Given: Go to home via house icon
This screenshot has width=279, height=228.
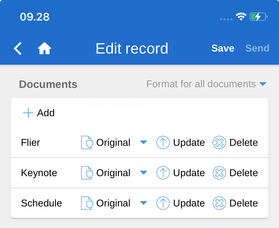Looking at the screenshot, I should tap(44, 48).
